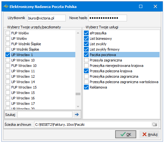Screen dimensions: 164x143
Task: Select the "Przesyła zagraniczna" row text
Action: pyautogui.click(x=106, y=60)
